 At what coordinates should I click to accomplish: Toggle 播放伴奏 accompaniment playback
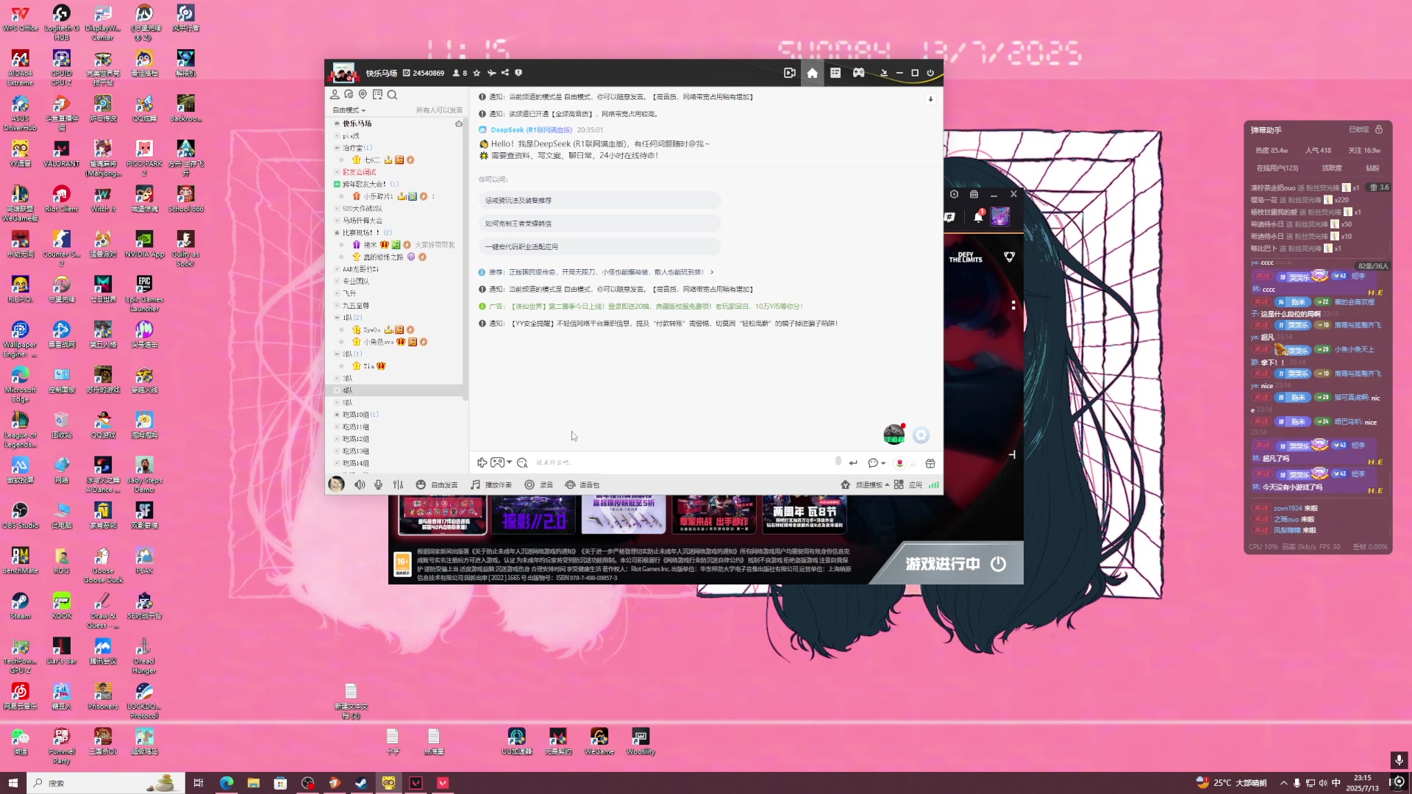click(x=491, y=484)
